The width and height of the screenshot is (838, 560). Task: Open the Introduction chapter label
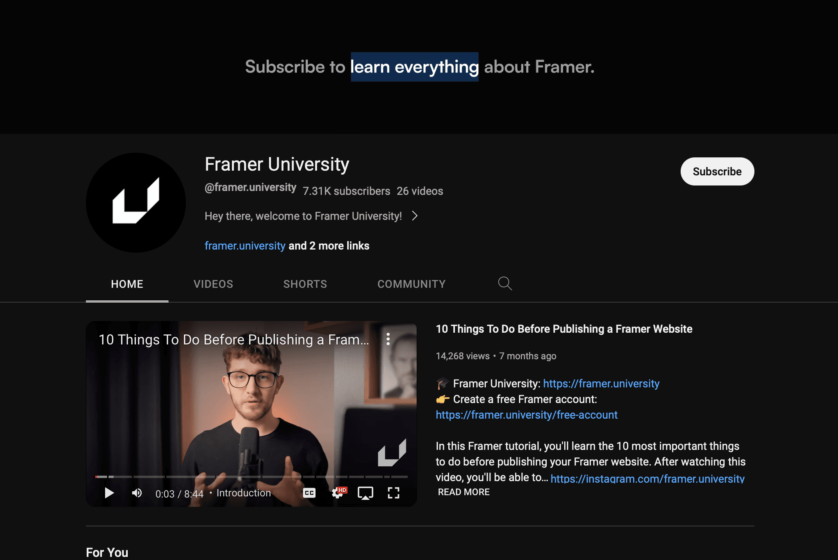[x=244, y=493]
